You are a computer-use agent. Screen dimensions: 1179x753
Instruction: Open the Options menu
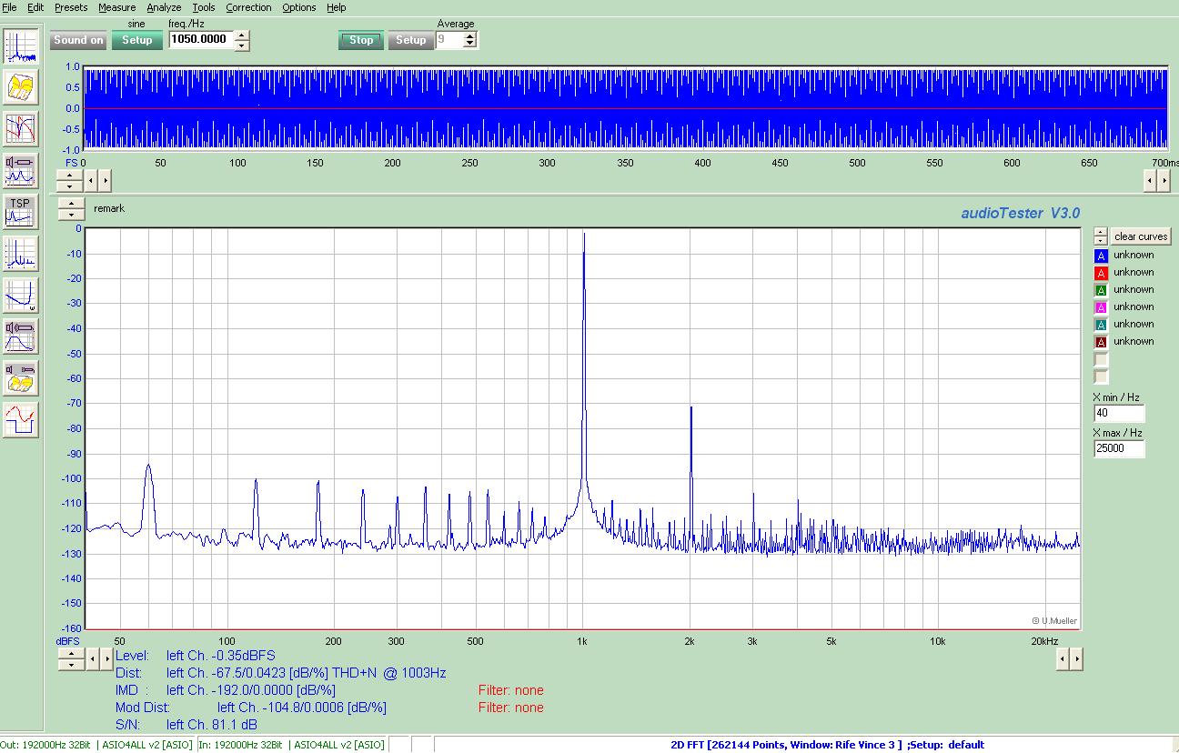point(299,7)
